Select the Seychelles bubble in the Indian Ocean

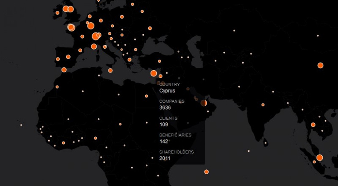[x=206, y=172]
